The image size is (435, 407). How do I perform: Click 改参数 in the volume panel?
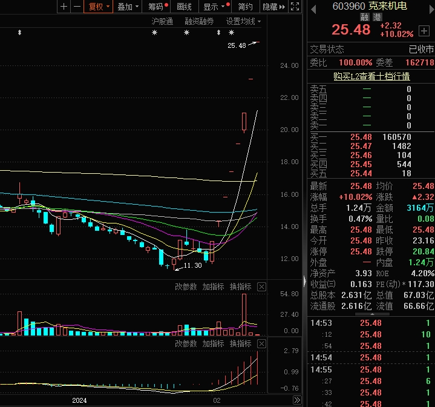click(x=186, y=286)
